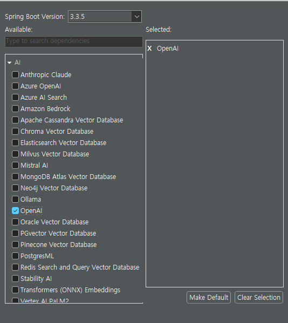The image size is (288, 323).
Task: Tick Elasticsearch Vector Database checkbox
Action: click(15, 143)
